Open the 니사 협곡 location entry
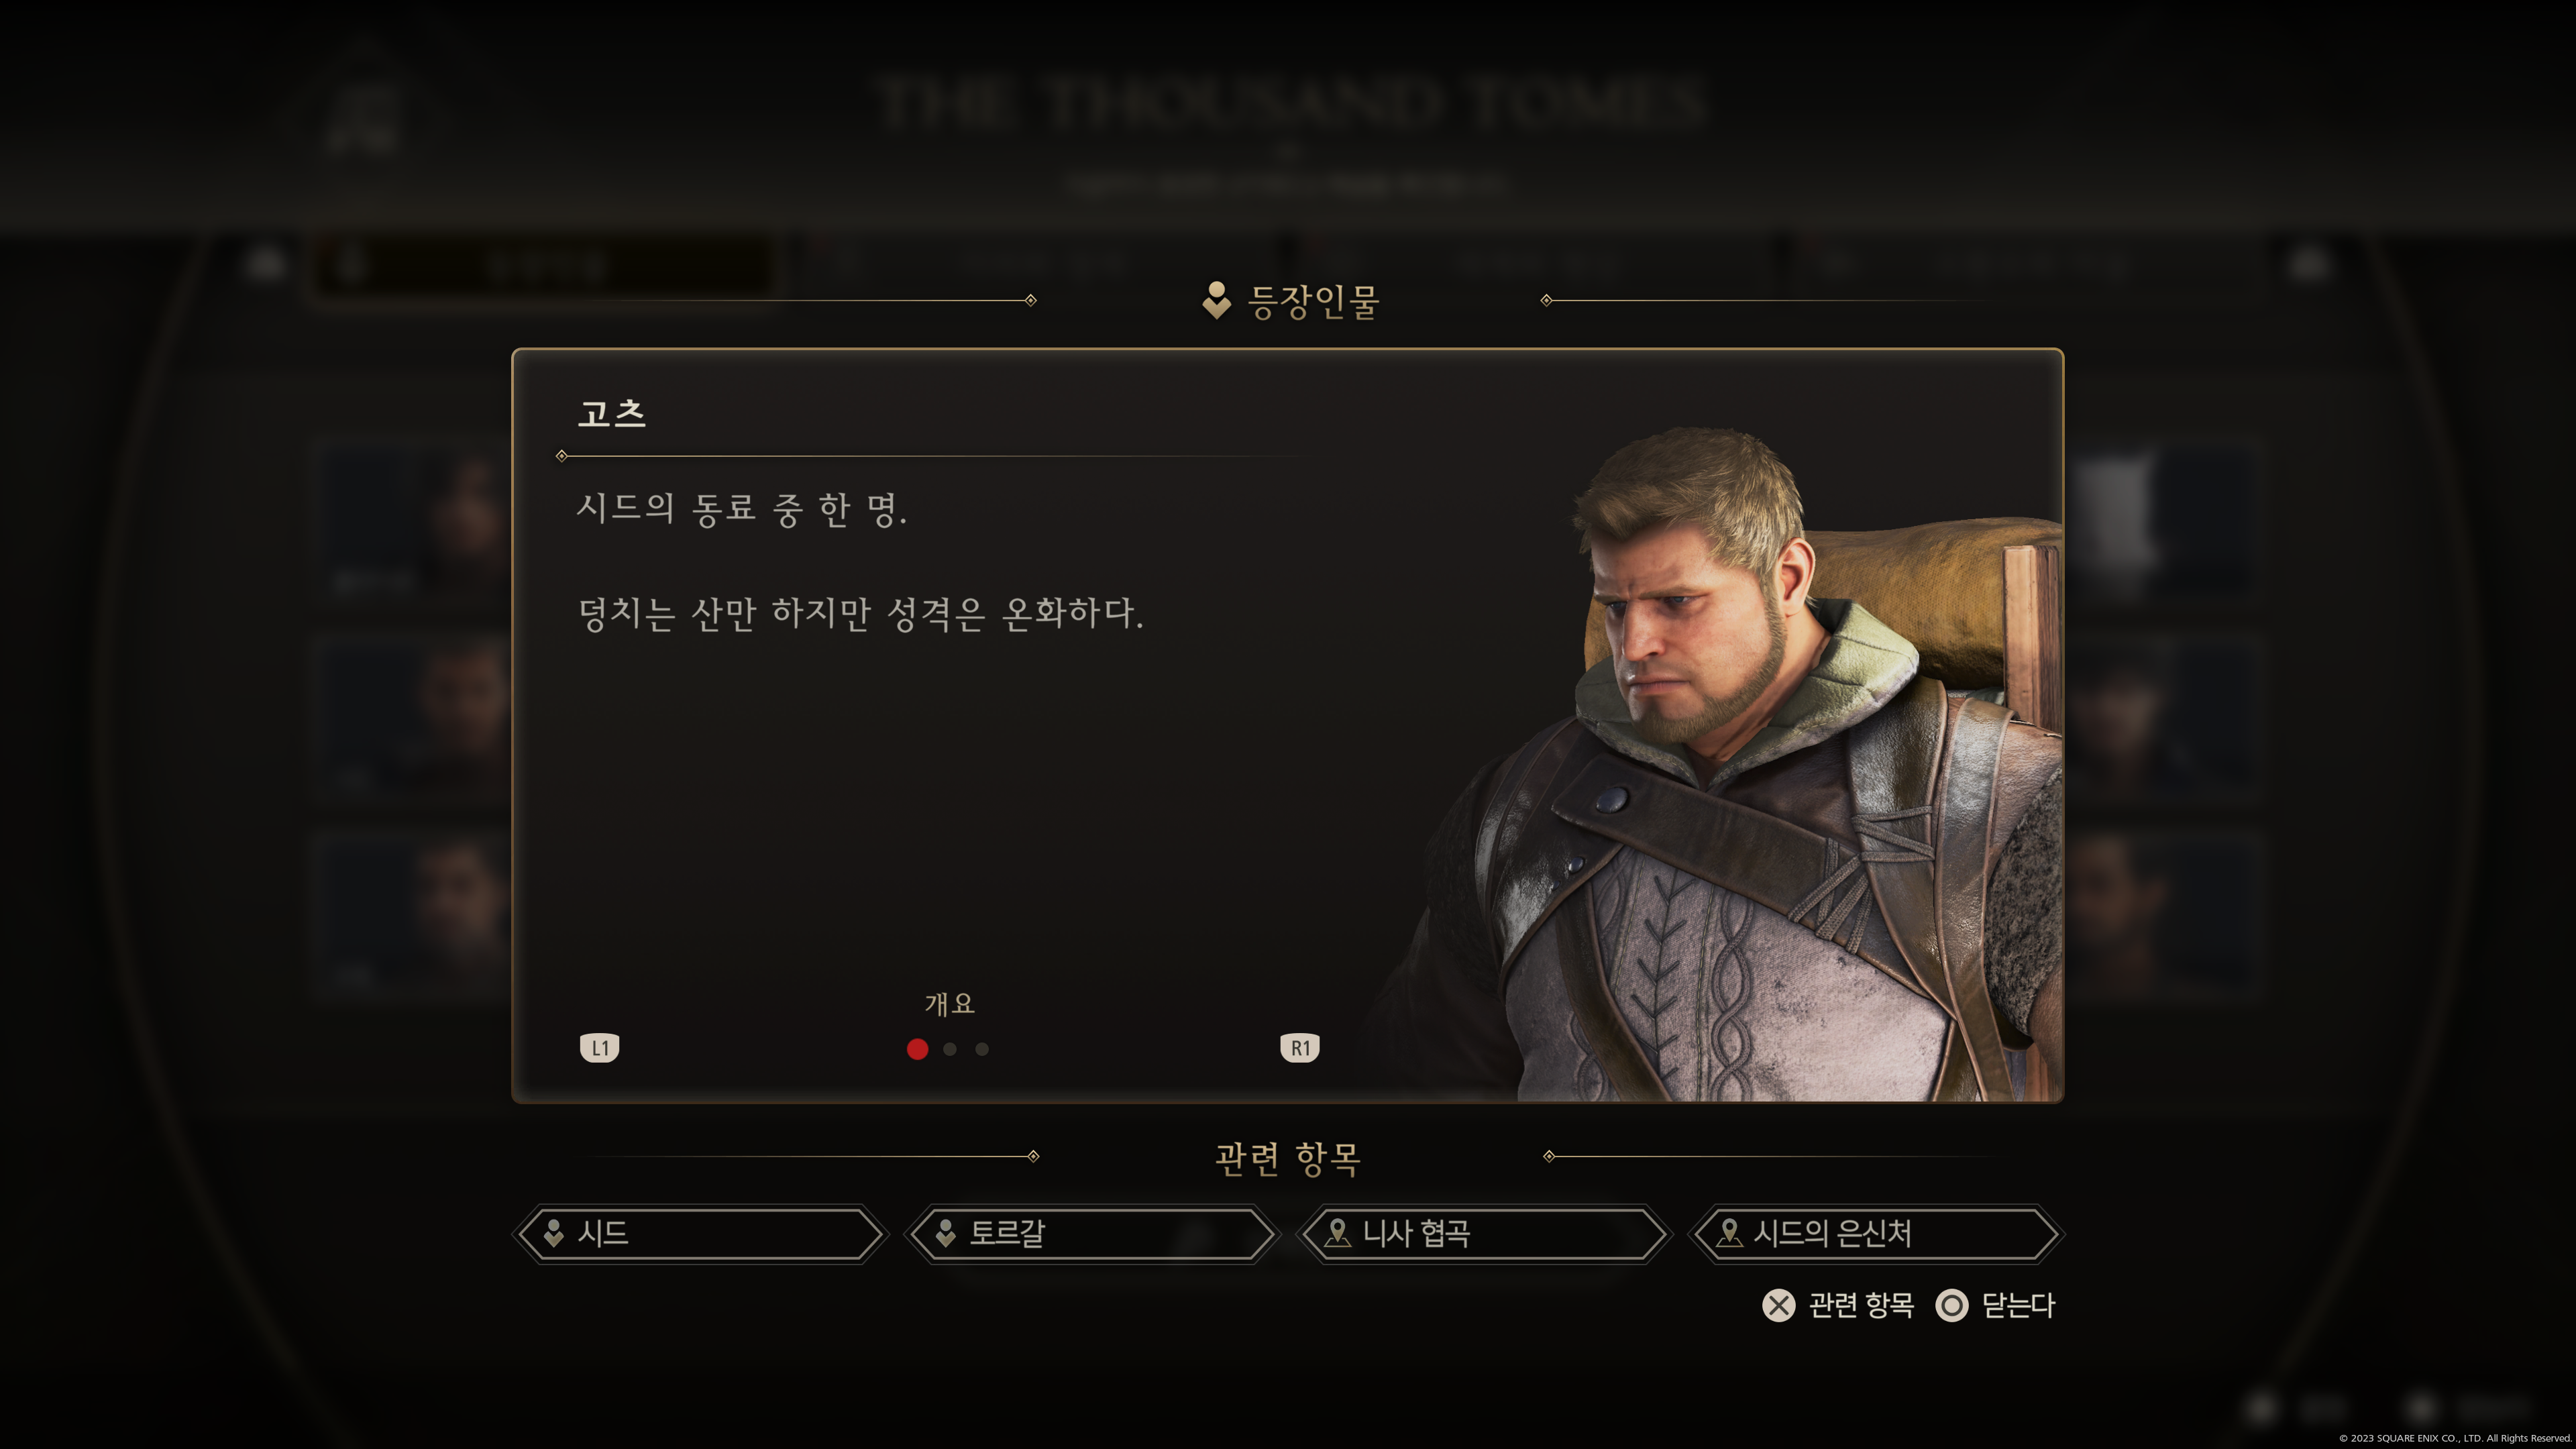Image resolution: width=2576 pixels, height=1449 pixels. (x=1484, y=1234)
